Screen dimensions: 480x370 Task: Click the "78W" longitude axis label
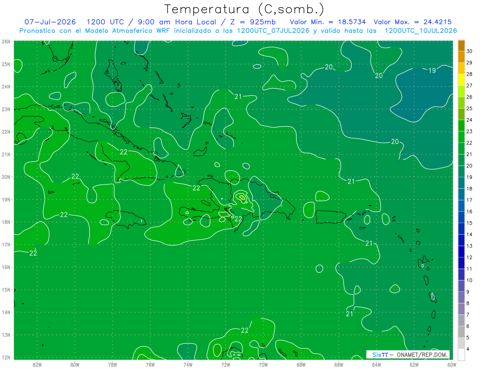click(x=112, y=364)
